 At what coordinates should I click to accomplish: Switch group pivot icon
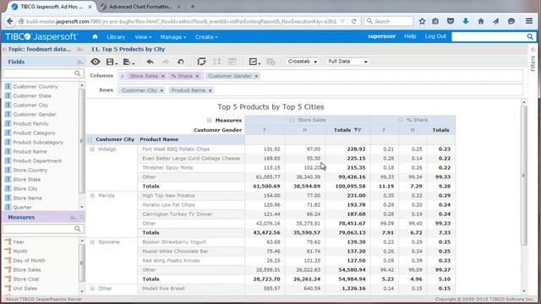click(x=201, y=62)
